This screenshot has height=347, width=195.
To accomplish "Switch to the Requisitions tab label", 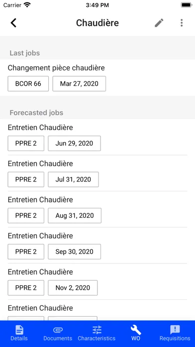I will tap(175, 339).
